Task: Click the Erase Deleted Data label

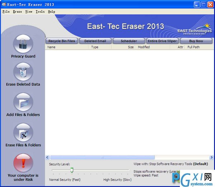Action: point(23,84)
